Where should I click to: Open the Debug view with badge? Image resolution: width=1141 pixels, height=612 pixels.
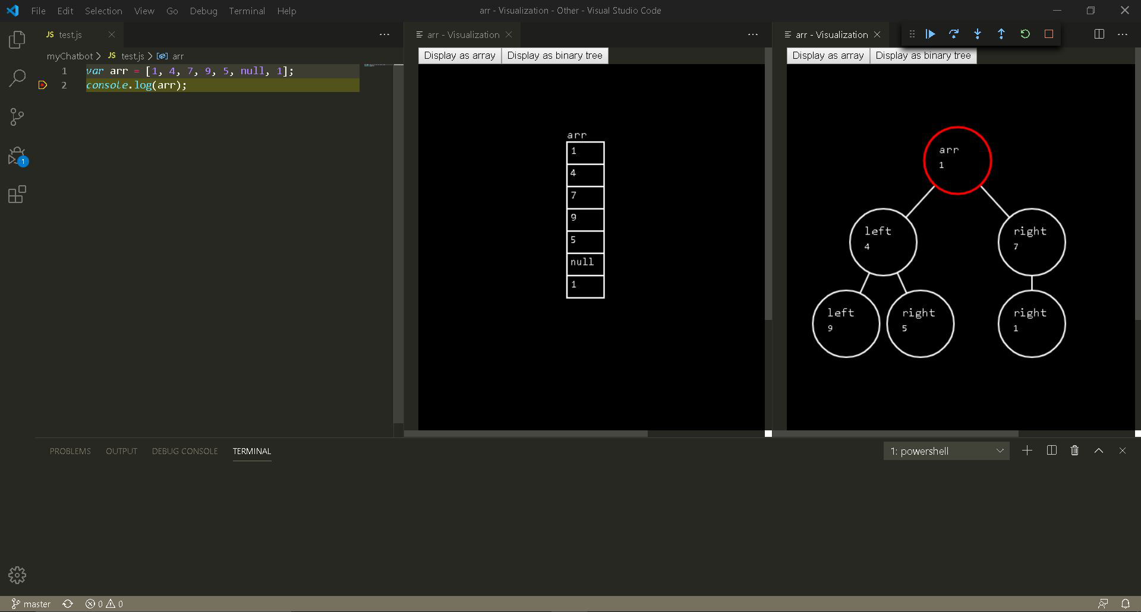[x=17, y=156]
